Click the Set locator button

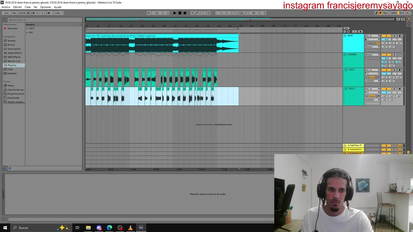click(347, 28)
